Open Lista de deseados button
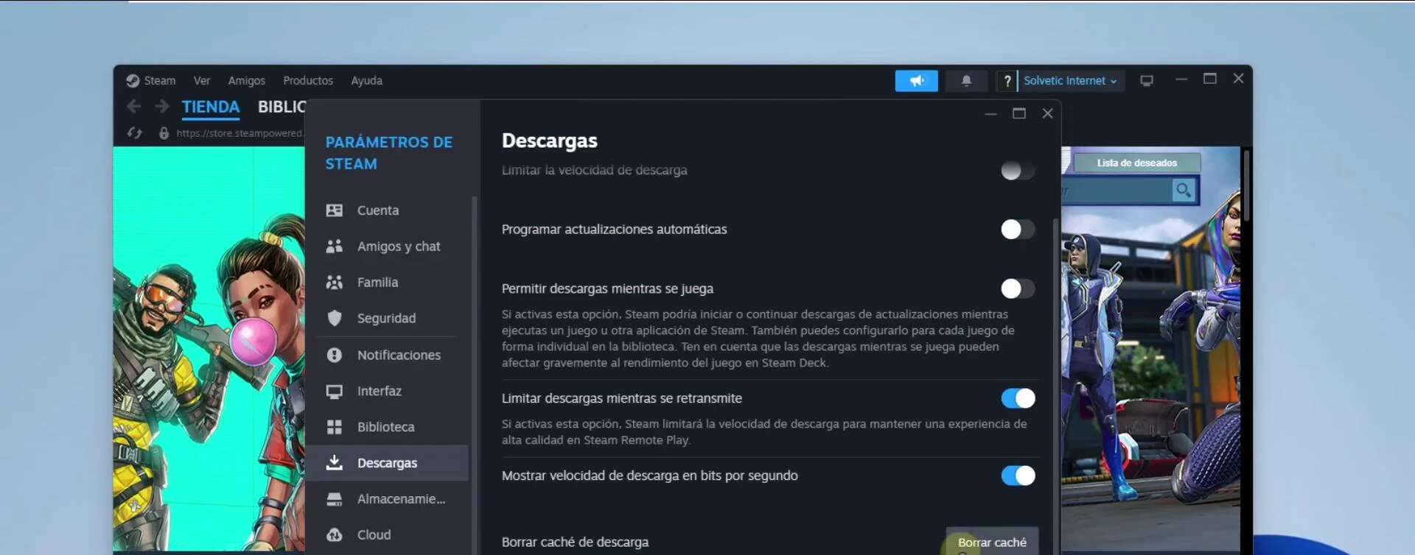 click(1136, 163)
